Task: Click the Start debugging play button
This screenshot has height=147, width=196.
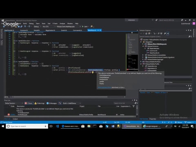Action: 83,27
